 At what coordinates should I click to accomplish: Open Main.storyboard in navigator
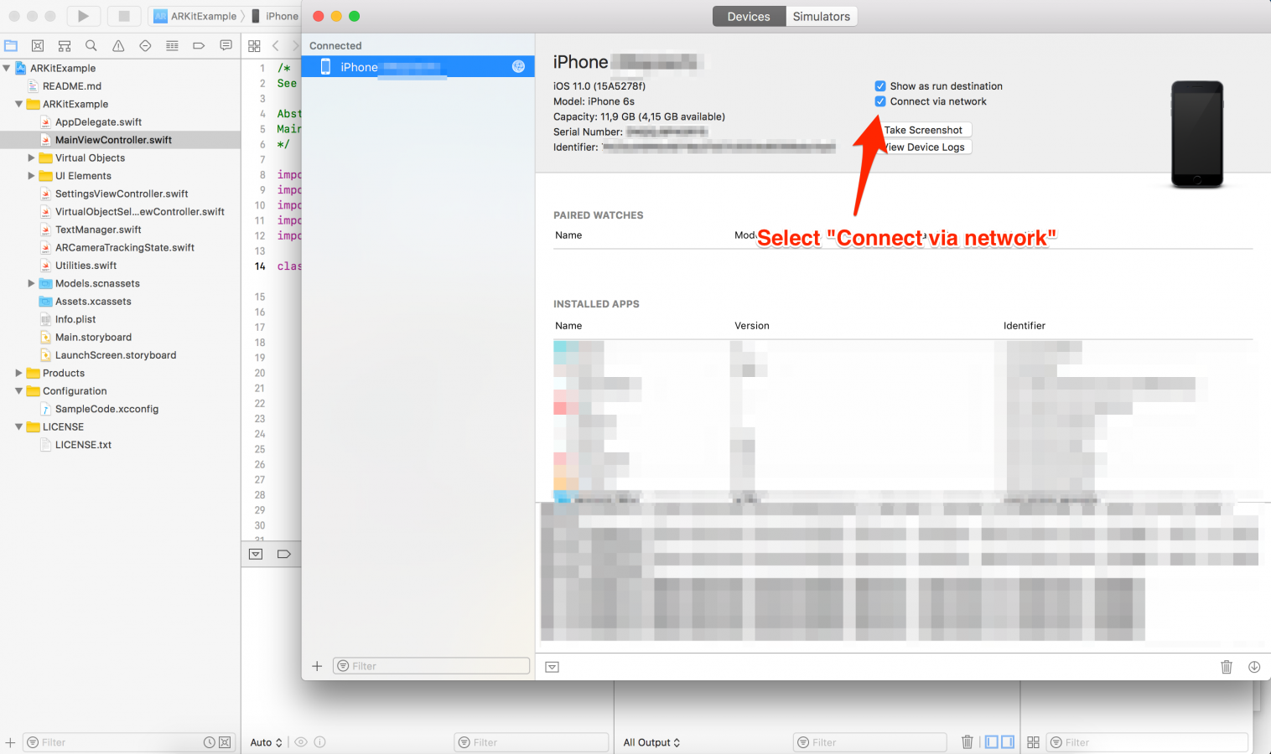(93, 337)
